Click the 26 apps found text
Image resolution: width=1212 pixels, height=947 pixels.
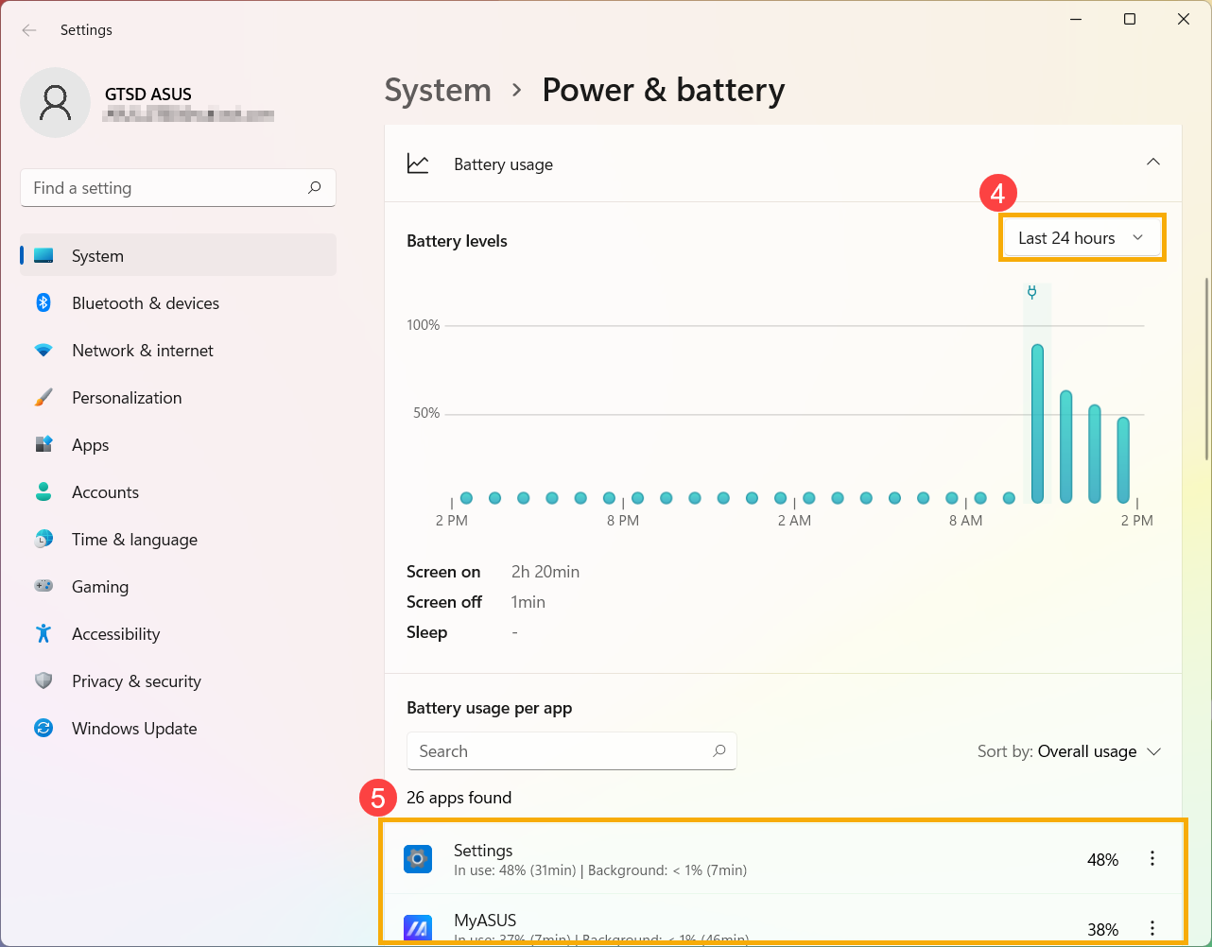(x=459, y=798)
